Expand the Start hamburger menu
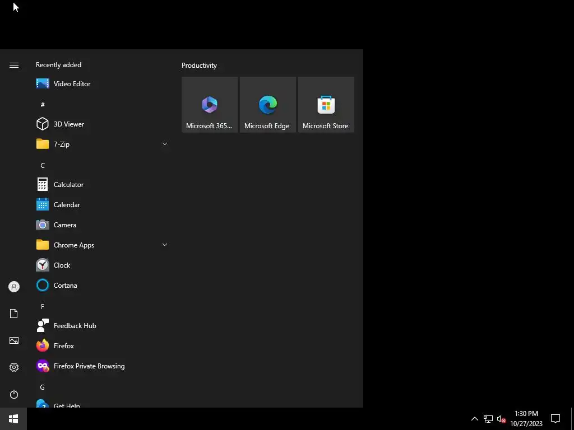The image size is (574, 430). point(14,65)
